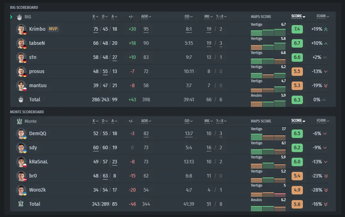Image resolution: width=345 pixels, height=217 pixels.
Task: Open sdy's player avatar
Action: click(x=21, y=147)
